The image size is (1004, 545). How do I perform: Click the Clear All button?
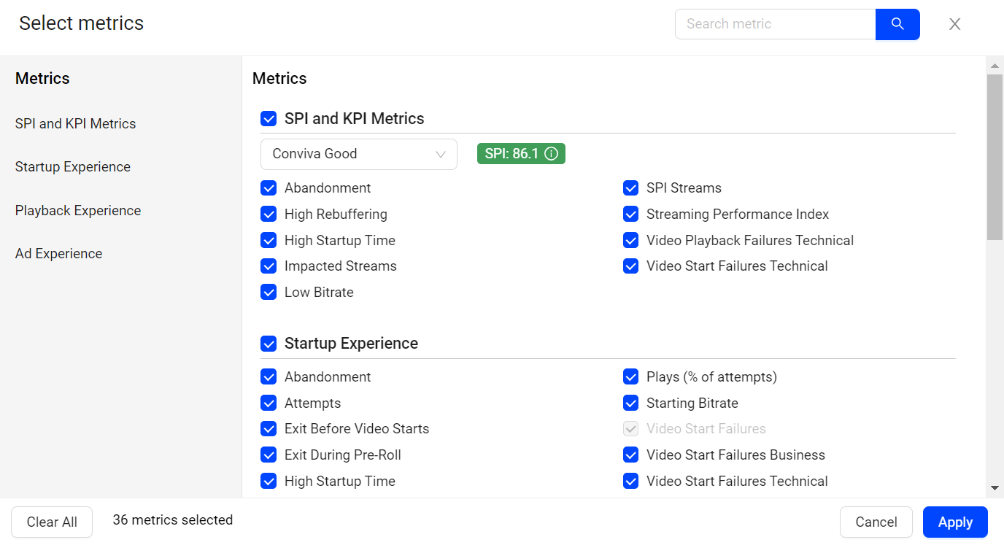(x=52, y=522)
